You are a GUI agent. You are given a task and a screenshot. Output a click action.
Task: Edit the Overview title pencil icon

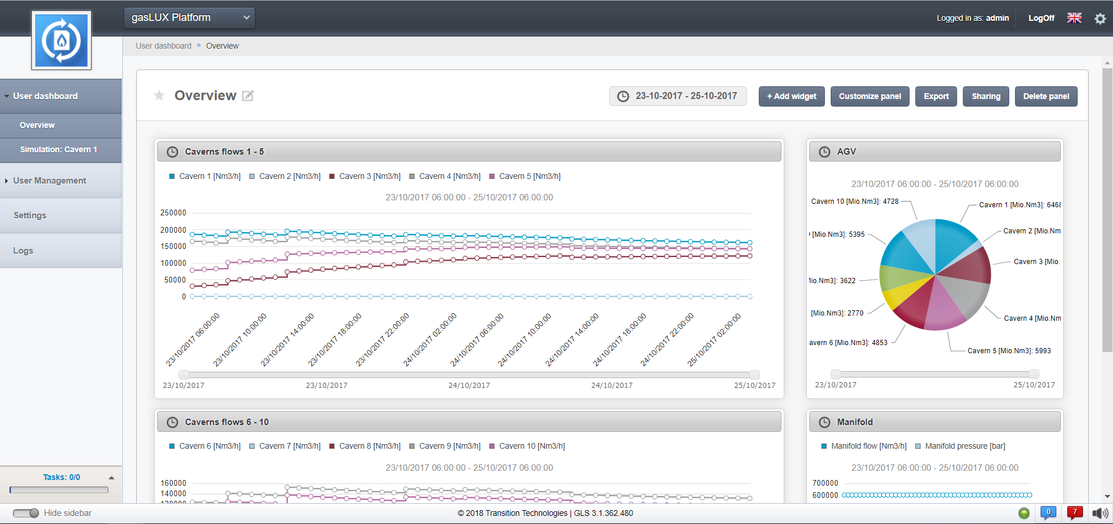point(248,96)
